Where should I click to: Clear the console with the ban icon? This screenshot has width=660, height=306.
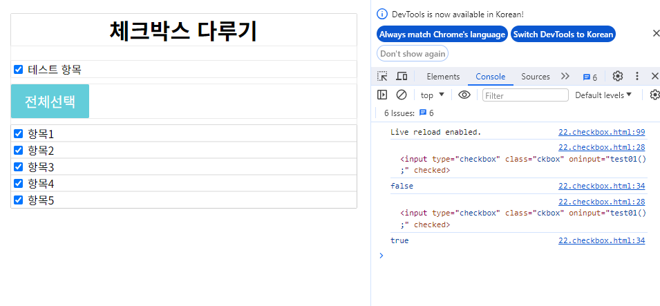pos(402,95)
